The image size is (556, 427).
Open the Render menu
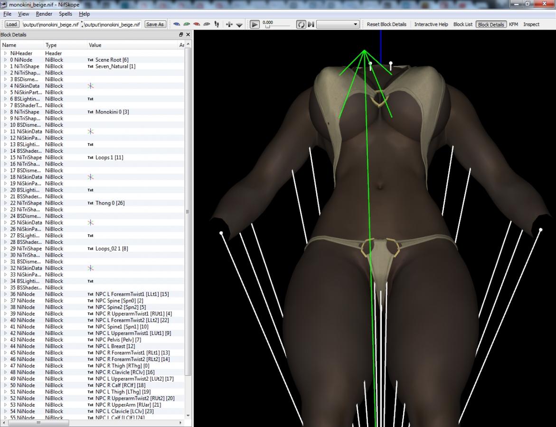(44, 14)
